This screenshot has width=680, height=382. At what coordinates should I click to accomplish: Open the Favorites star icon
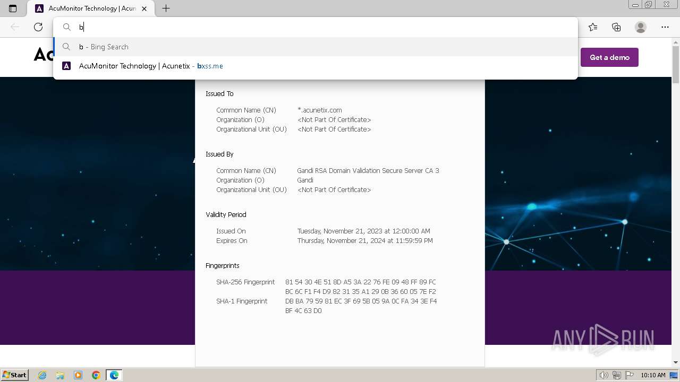(593, 27)
